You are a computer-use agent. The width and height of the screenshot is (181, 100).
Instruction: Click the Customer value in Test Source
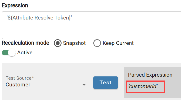[x=18, y=85]
